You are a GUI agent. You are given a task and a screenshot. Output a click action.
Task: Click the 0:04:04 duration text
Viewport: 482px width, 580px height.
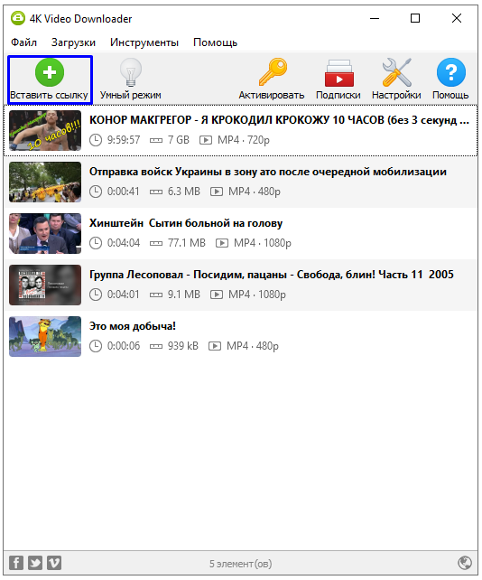[124, 243]
